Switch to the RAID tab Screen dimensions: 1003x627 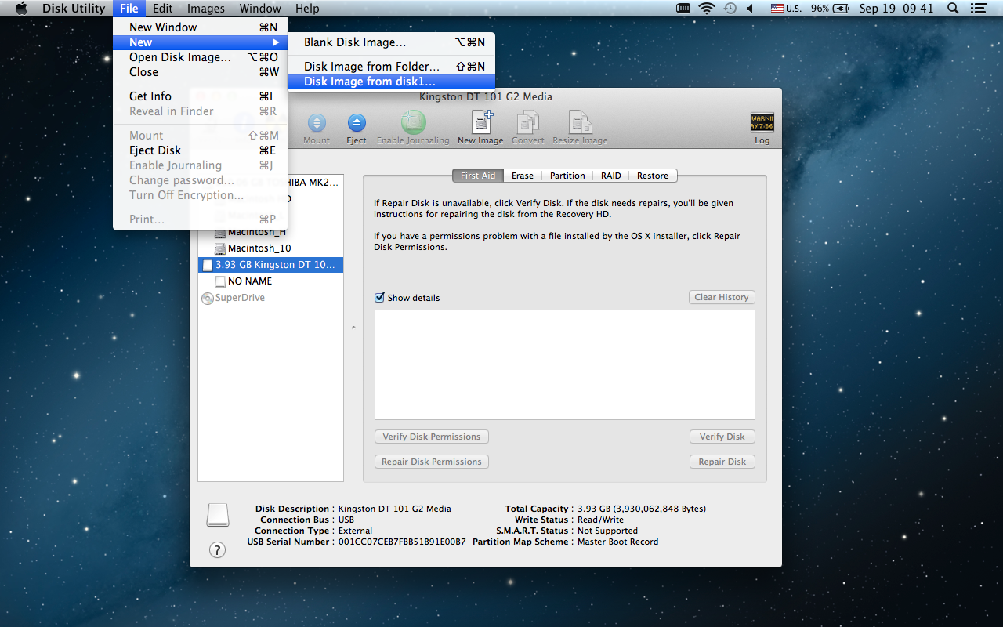(611, 176)
